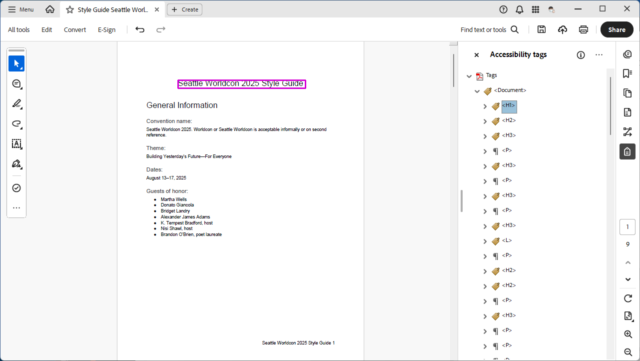Screen dimensions: 640x361
Task: Close the Accessibility tags panel
Action: click(477, 55)
